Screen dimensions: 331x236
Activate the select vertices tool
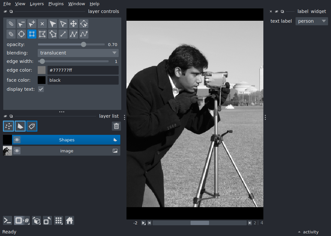[x=63, y=24]
